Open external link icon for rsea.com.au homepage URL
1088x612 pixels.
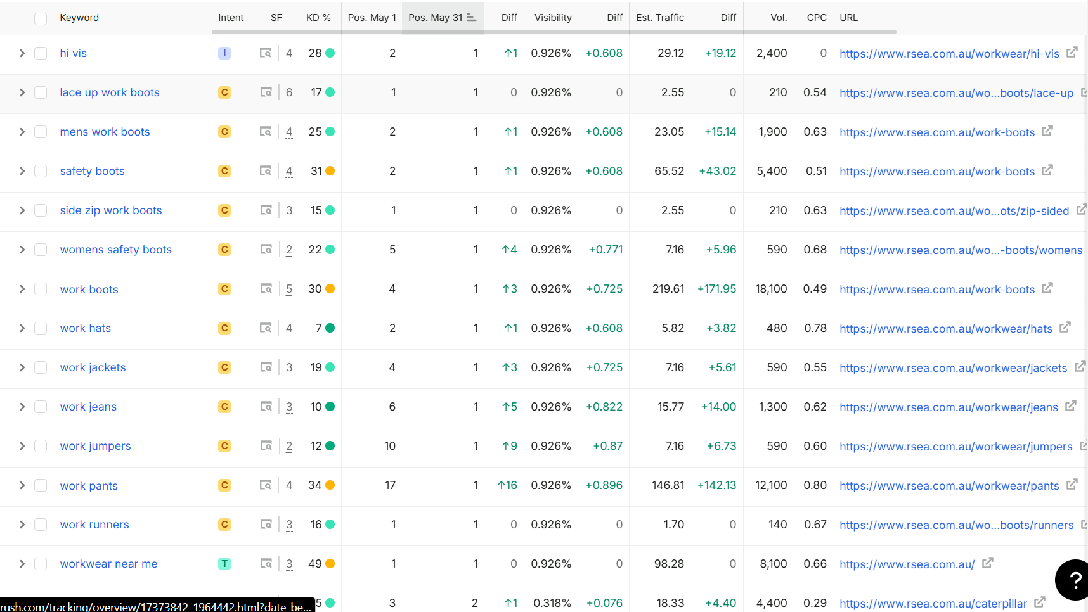(988, 563)
